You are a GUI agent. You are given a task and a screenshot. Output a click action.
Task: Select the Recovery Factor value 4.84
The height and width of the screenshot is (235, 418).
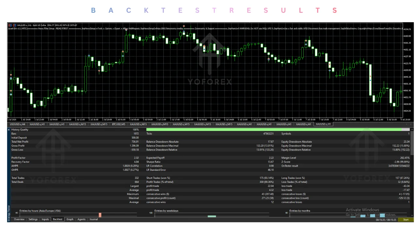tap(137, 162)
